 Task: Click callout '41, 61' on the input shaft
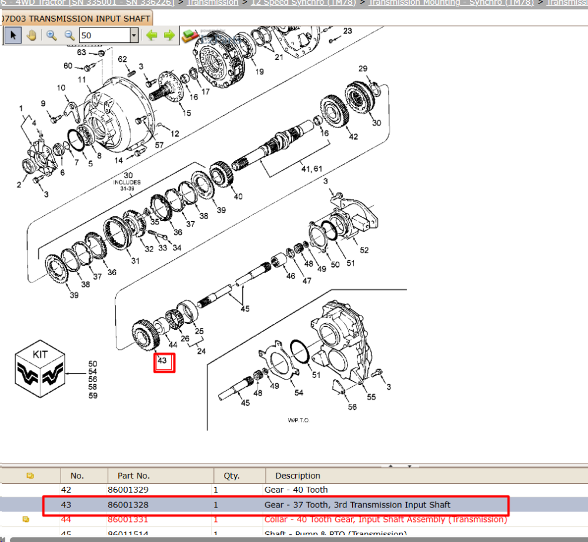tap(312, 169)
